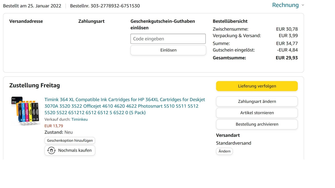Screen dimensions: 335x188
Task: Open the Rechnung invoice menu
Action: [x=285, y=5]
